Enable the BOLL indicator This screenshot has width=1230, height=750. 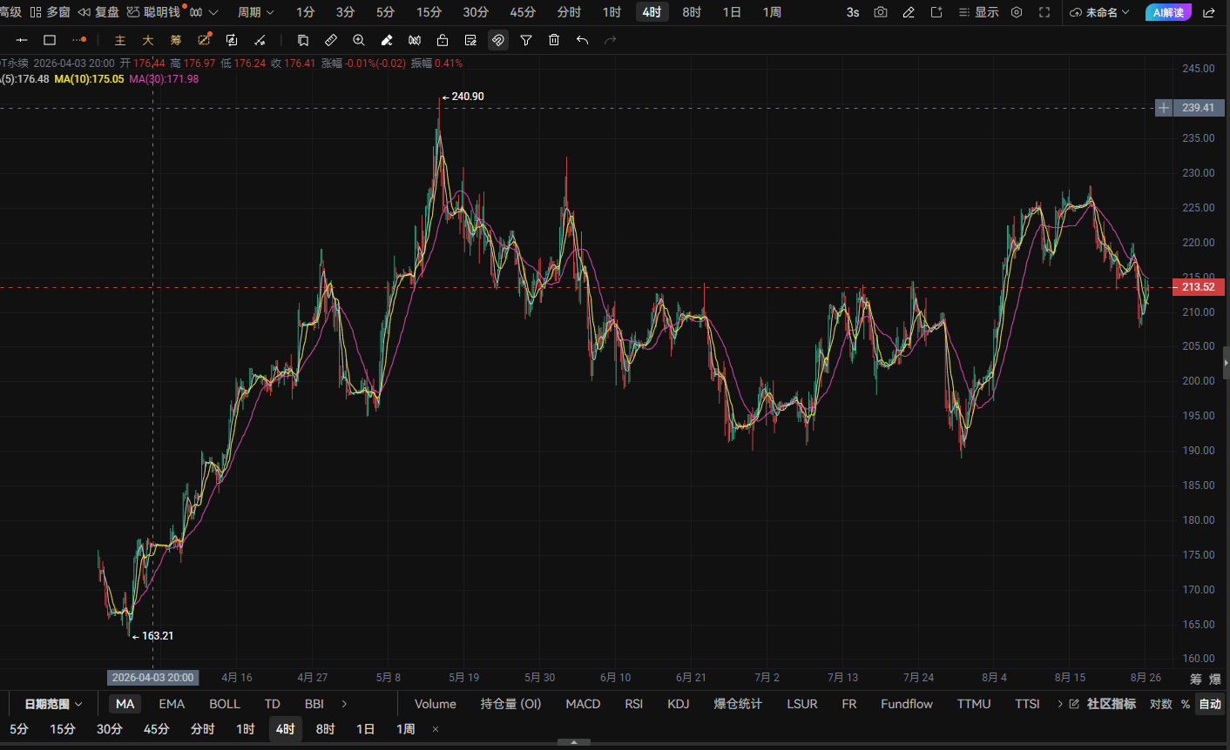tap(225, 704)
